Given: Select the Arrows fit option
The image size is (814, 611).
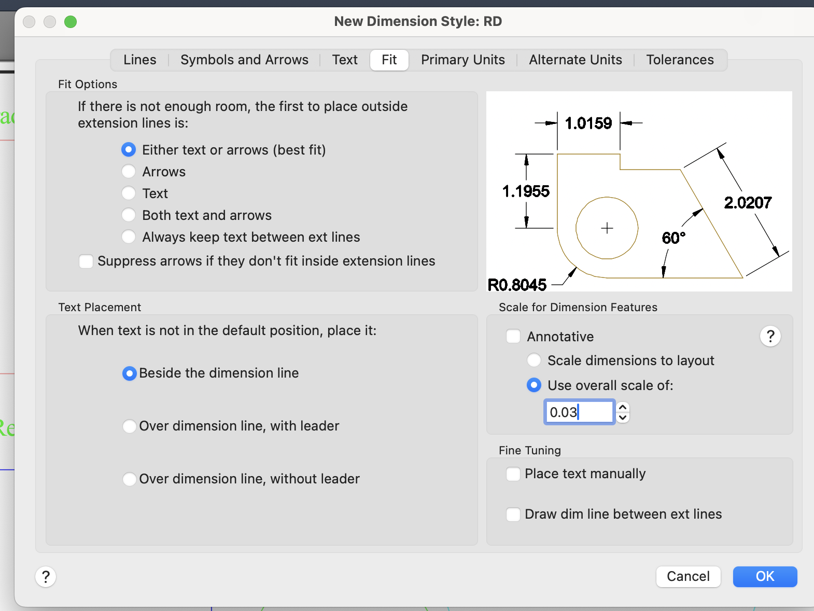Looking at the screenshot, I should [x=129, y=172].
